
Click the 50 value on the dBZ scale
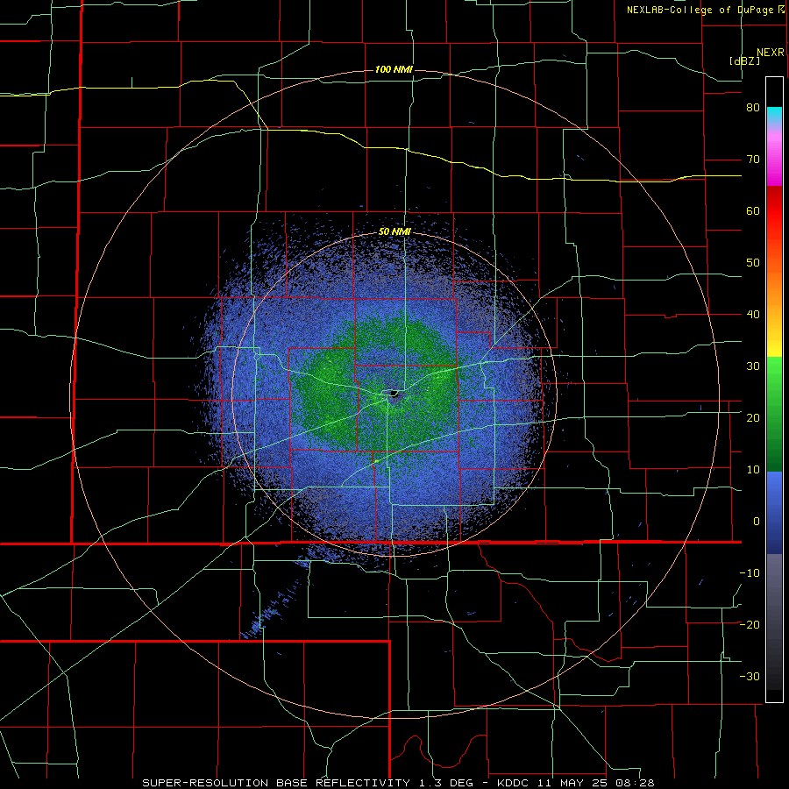pyautogui.click(x=753, y=263)
